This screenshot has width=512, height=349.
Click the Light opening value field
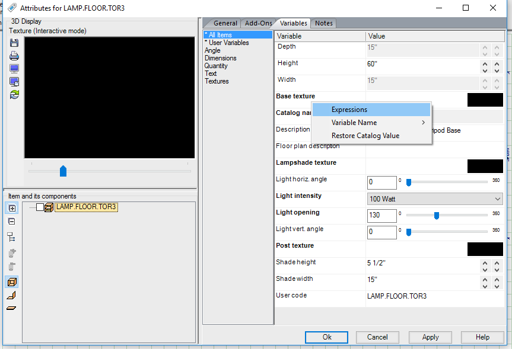coord(382,216)
